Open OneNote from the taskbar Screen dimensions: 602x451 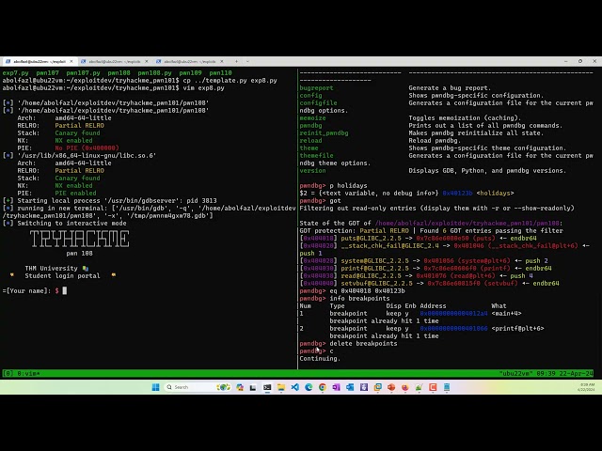click(x=337, y=387)
